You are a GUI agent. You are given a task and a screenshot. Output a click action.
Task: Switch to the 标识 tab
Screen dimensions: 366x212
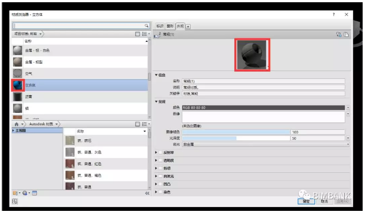tap(160, 26)
